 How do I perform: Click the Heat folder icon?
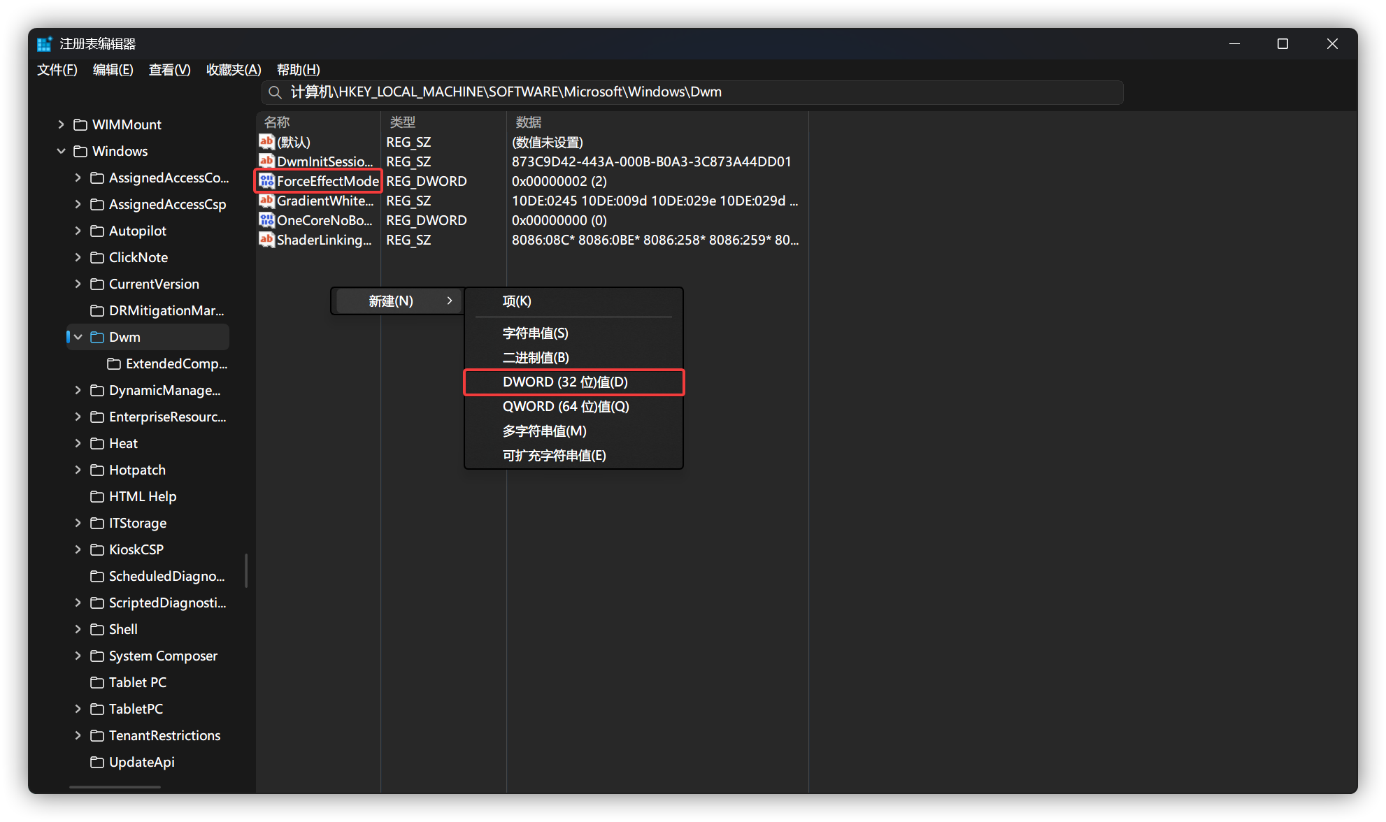coord(97,443)
